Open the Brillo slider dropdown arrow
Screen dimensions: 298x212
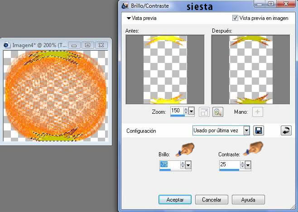188,165
